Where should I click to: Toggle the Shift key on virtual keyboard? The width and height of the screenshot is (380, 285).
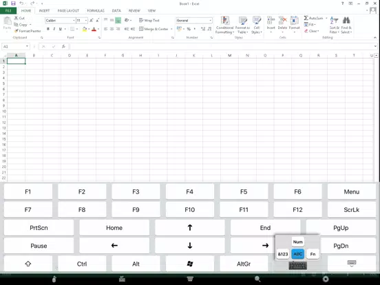[x=28, y=264]
